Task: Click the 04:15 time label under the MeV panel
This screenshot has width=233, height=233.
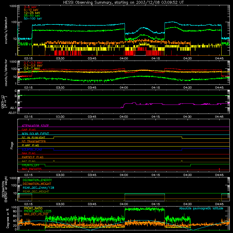Action: click(x=156, y=88)
